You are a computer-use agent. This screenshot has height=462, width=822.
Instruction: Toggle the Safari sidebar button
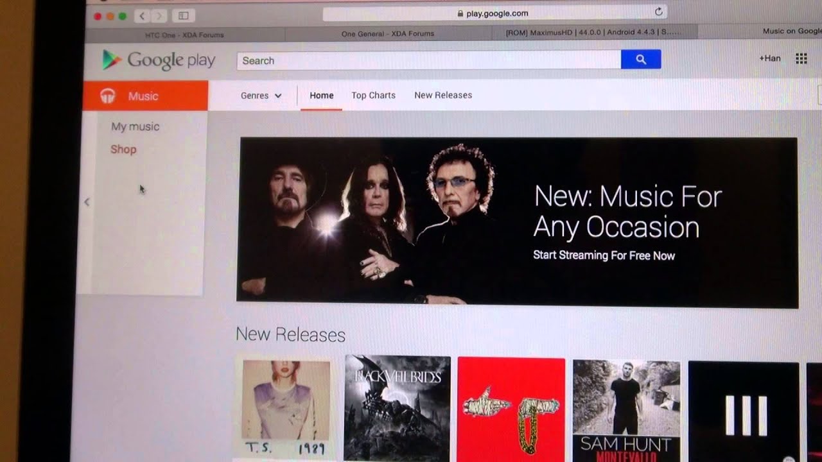[x=183, y=15]
